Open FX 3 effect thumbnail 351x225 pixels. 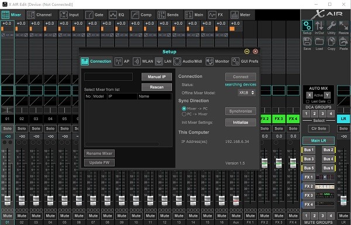[325, 196]
